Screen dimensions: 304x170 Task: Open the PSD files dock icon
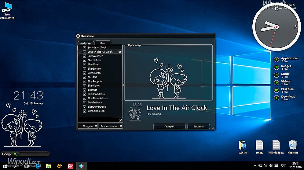[x=276, y=90]
